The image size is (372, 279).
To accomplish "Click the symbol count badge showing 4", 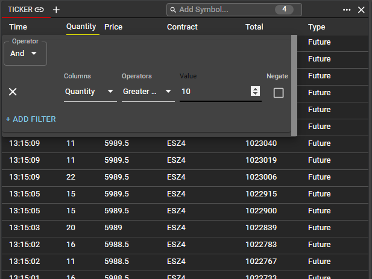I will pos(284,10).
